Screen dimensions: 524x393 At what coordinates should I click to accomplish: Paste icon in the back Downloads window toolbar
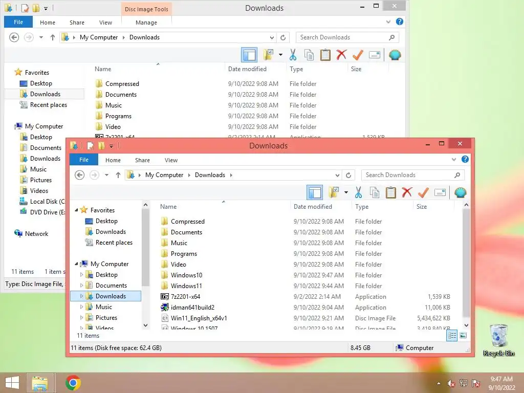click(325, 55)
